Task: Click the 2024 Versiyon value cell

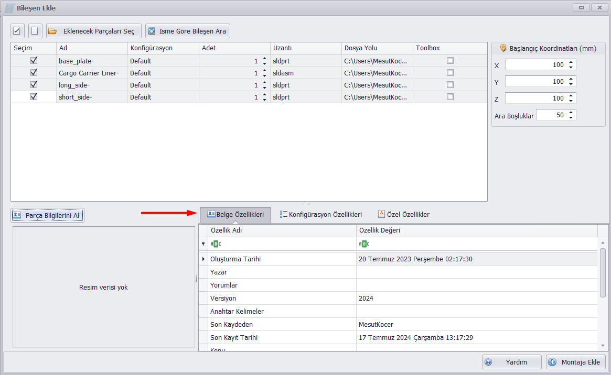Action: click(477, 299)
